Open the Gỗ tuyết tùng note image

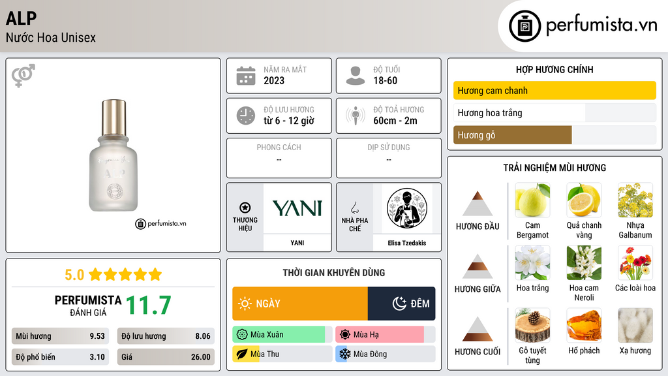[532, 325]
